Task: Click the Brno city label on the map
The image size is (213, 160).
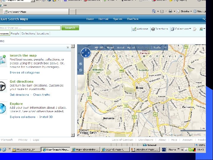Action: tap(140, 88)
